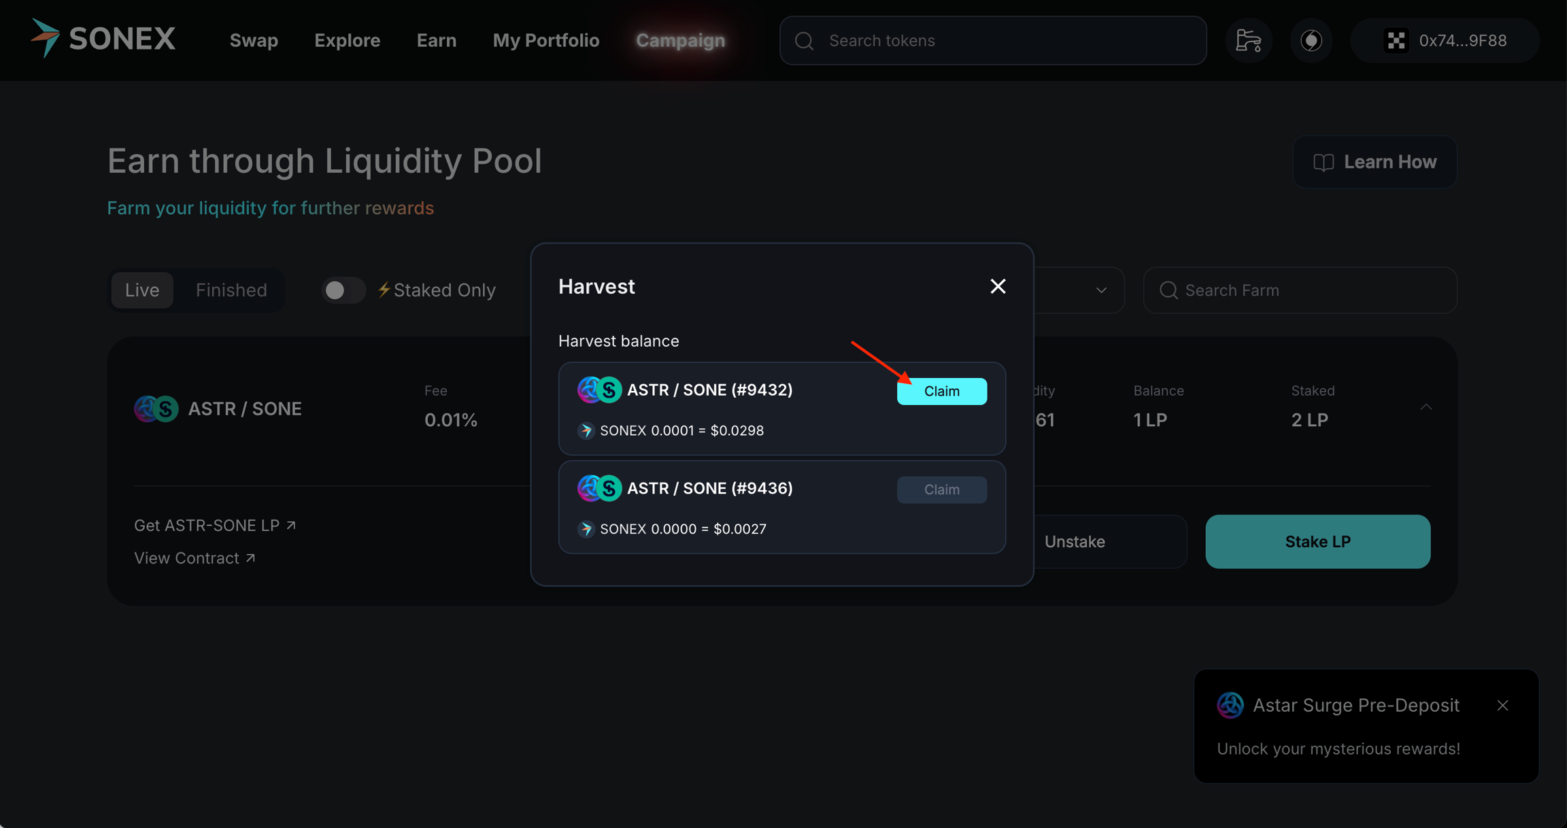Viewport: 1567px width, 828px height.
Task: Open Astar Surge Pre-Deposit notification
Action: pyautogui.click(x=1366, y=726)
